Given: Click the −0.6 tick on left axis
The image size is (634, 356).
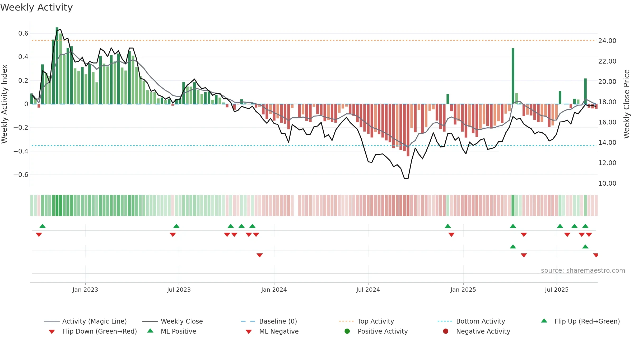Looking at the screenshot, I should (x=21, y=175).
